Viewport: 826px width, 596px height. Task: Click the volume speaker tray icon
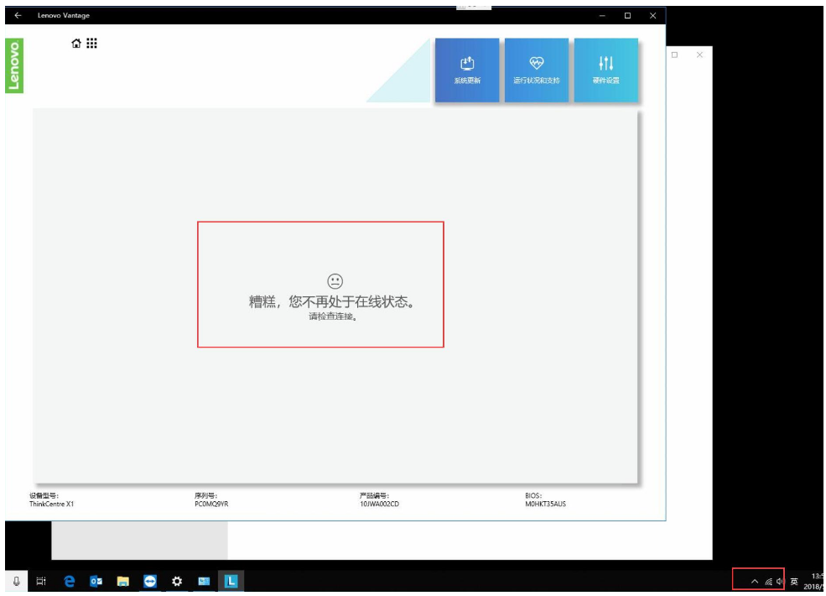(780, 582)
